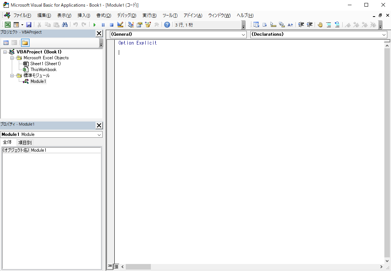Switch to the 全体 properties tab
The image size is (391, 271).
(x=7, y=142)
